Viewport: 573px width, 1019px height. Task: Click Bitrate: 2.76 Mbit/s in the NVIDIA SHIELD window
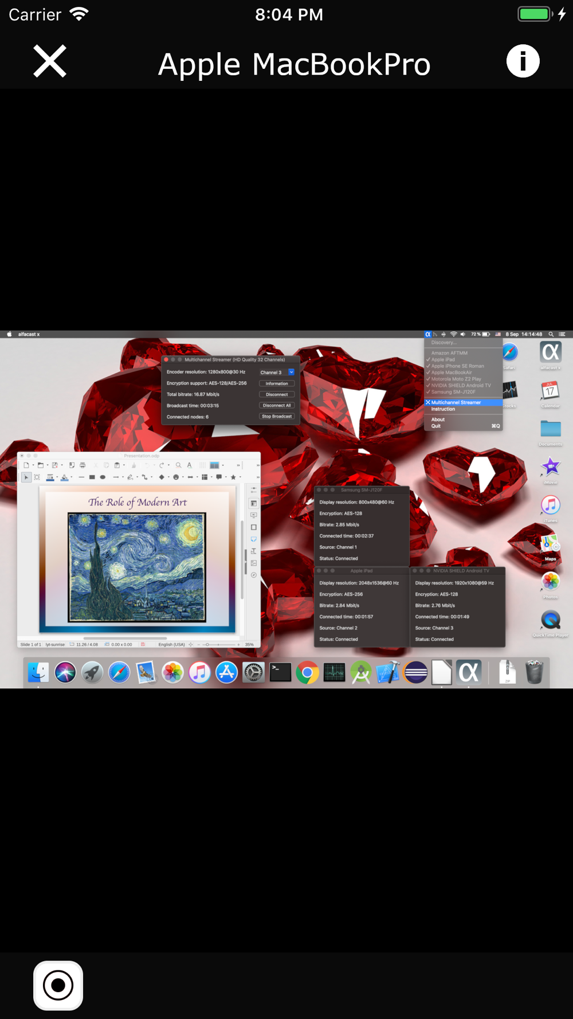pos(435,606)
